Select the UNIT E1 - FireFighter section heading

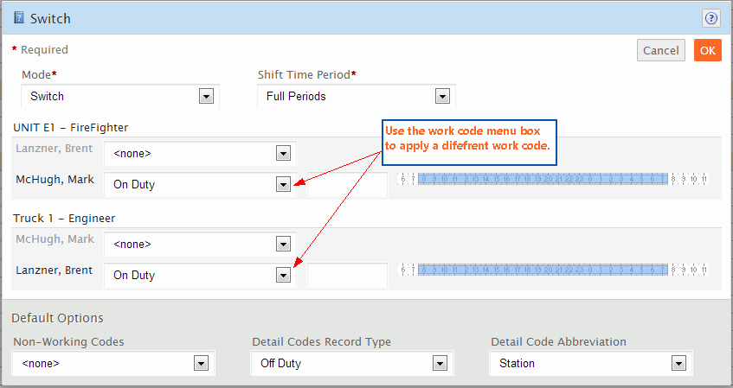pos(71,127)
